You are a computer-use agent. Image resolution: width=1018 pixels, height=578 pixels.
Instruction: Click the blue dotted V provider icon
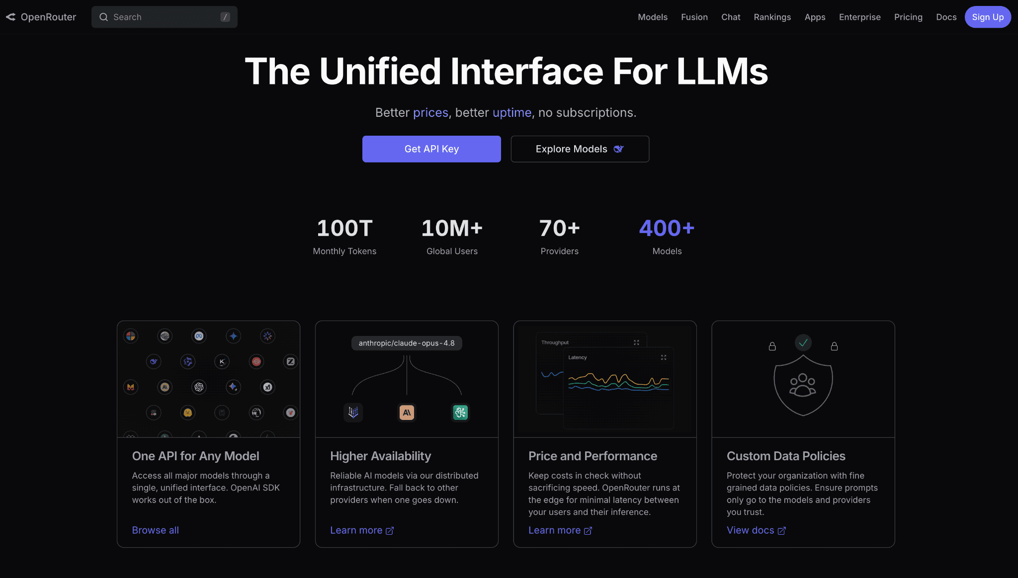[353, 413]
